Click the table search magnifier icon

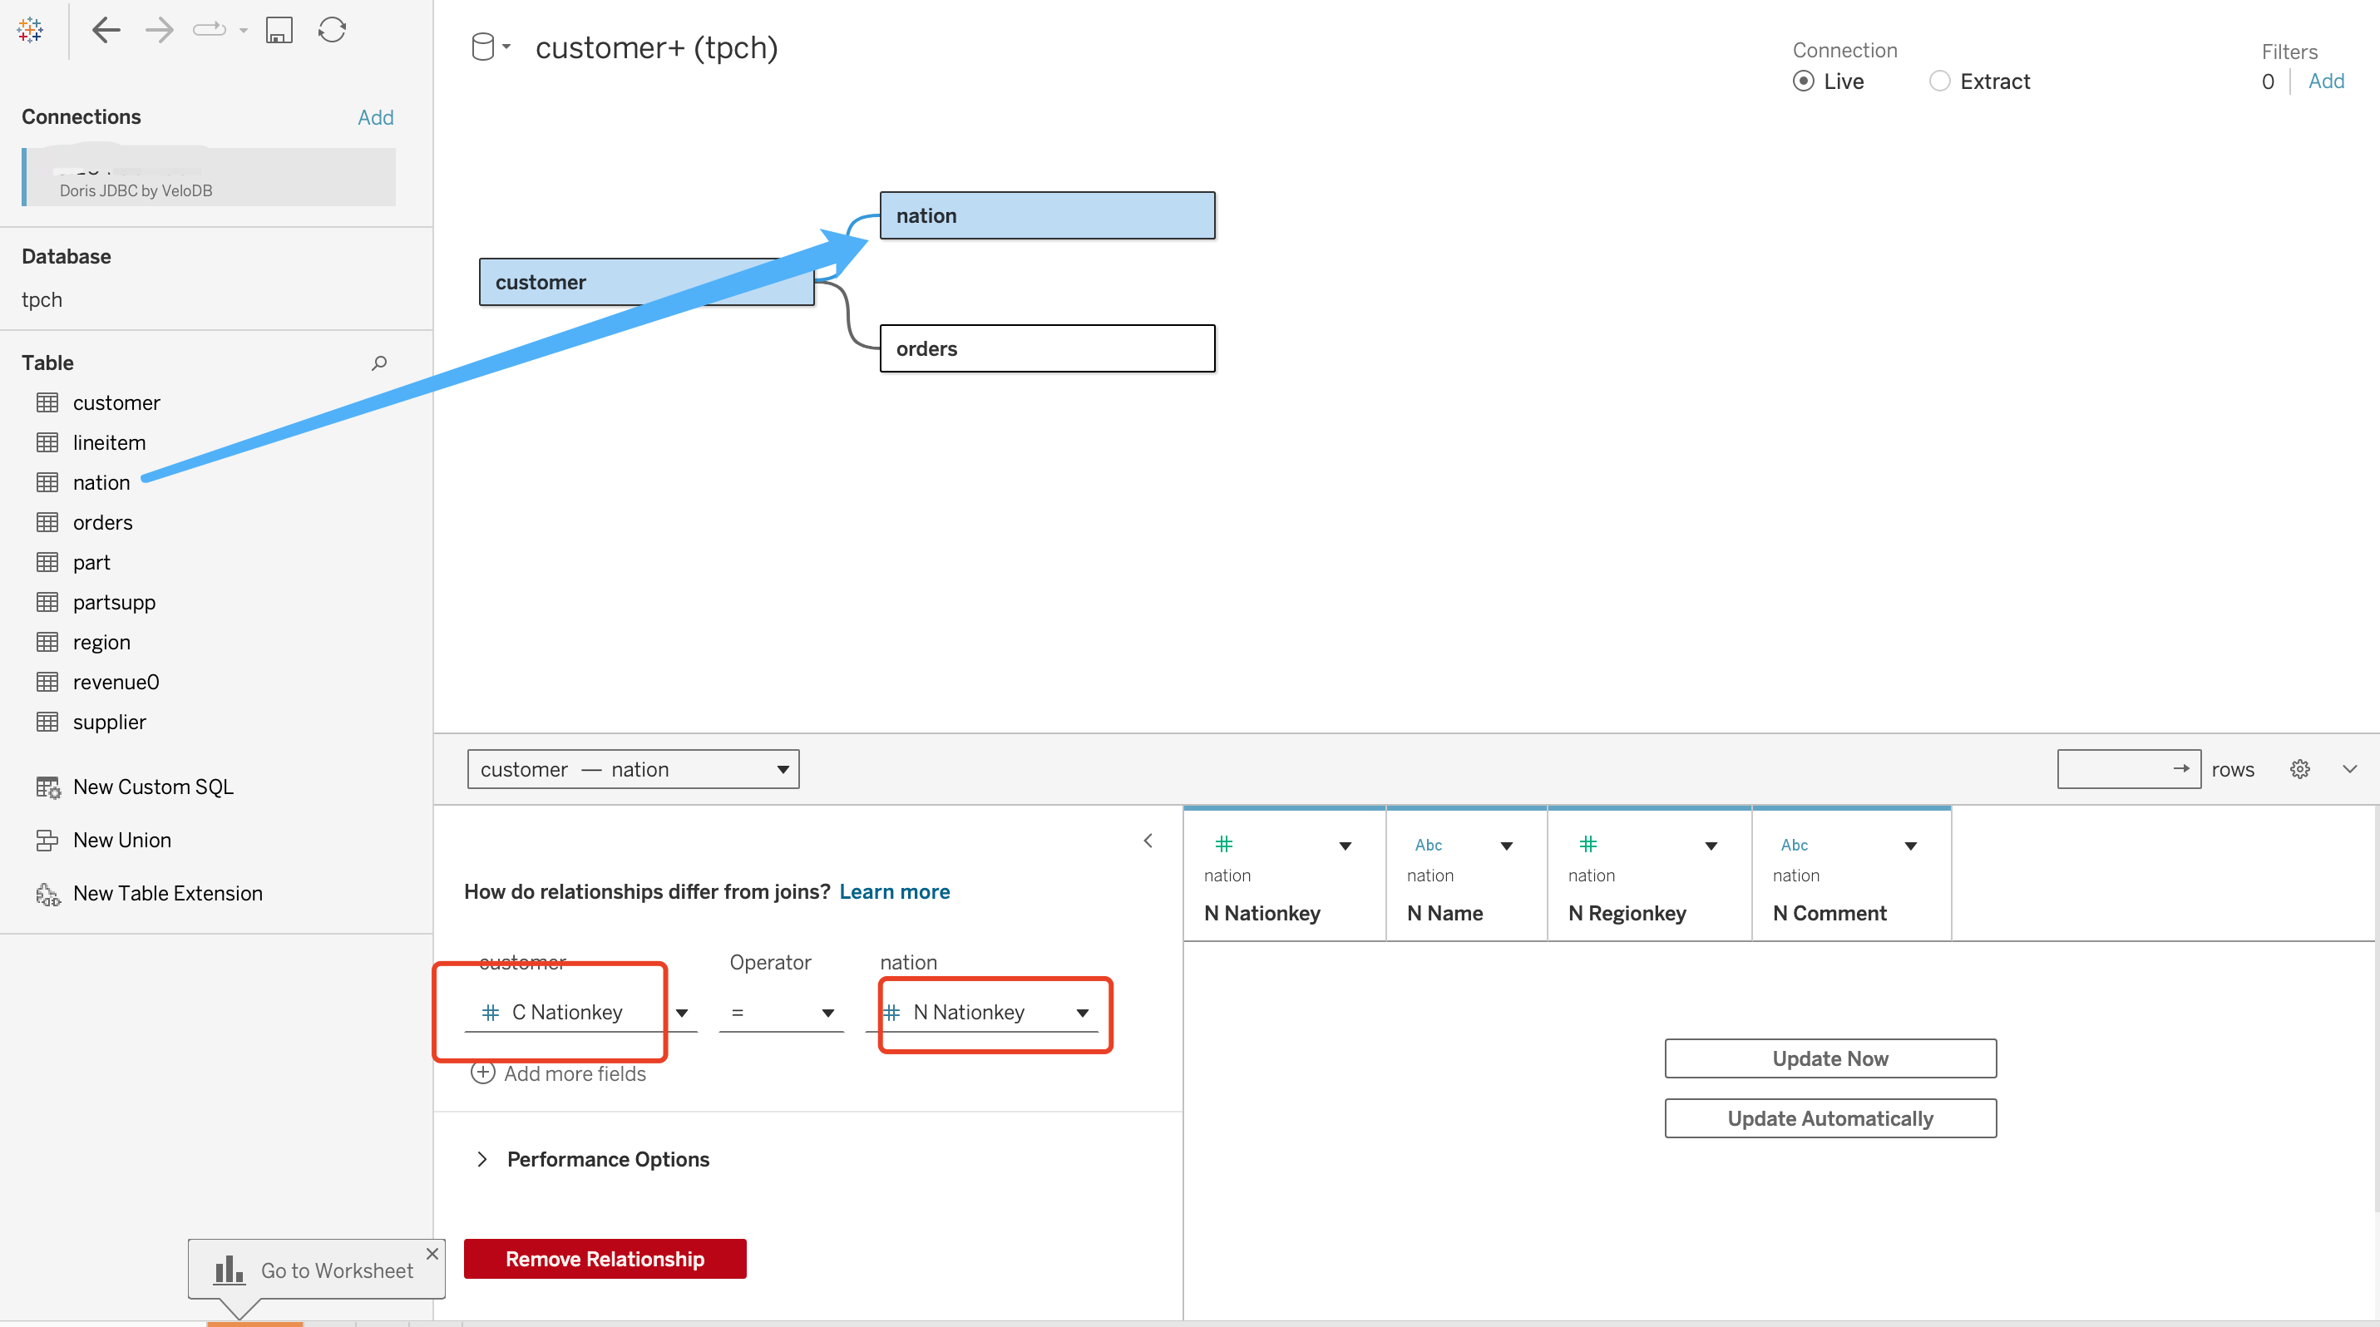coord(379,363)
